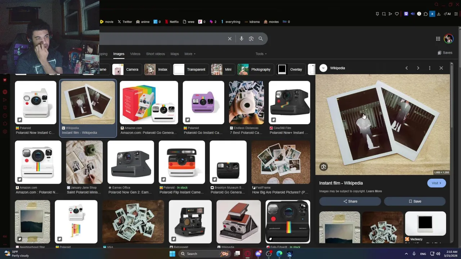Image resolution: width=461 pixels, height=259 pixels.
Task: Open the Vecteezy related image thumbnail
Action: [425, 223]
